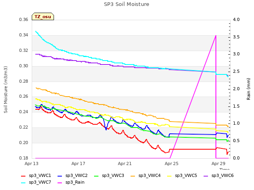Click the 2.0 rain axis value
Image resolution: width=254 pixels, height=190 pixels.
236,89
